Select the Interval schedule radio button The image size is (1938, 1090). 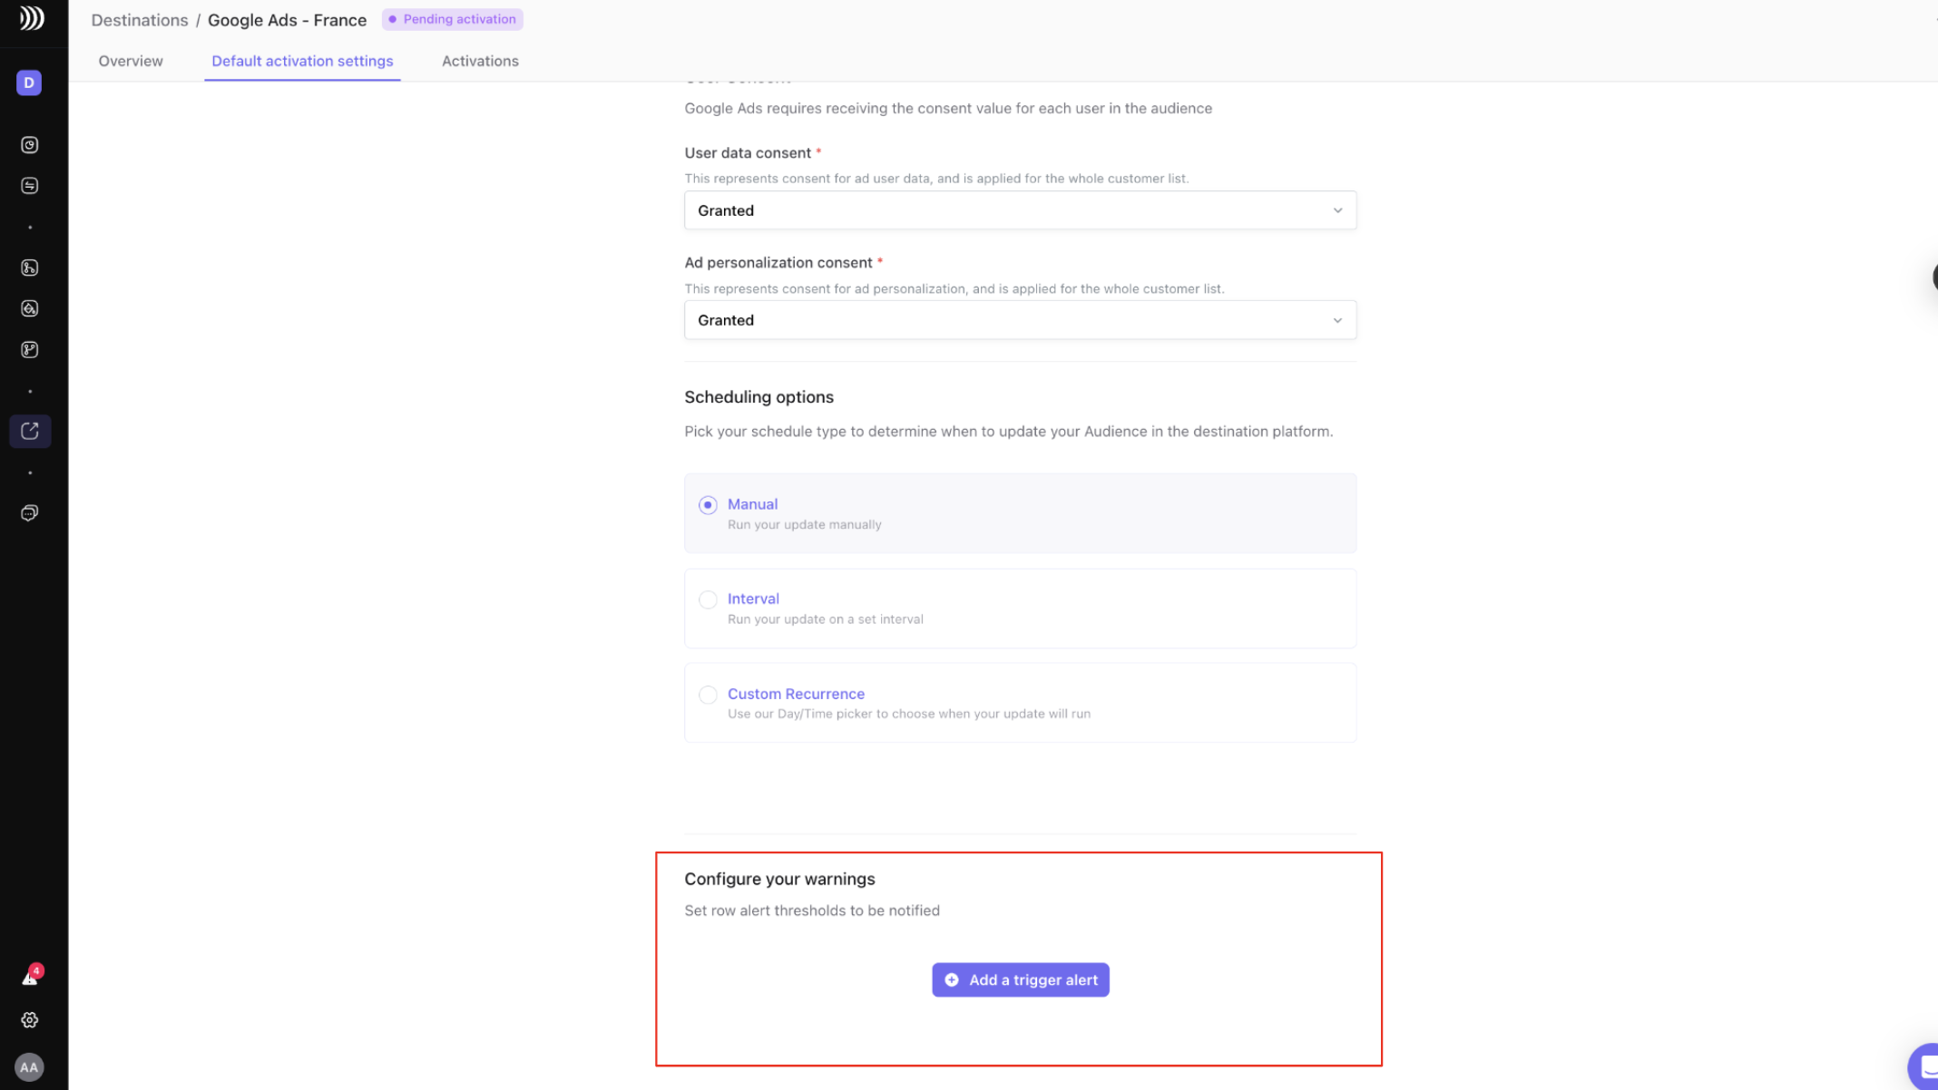pos(708,599)
